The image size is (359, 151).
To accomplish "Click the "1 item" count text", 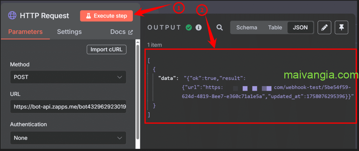I will tap(155, 45).
